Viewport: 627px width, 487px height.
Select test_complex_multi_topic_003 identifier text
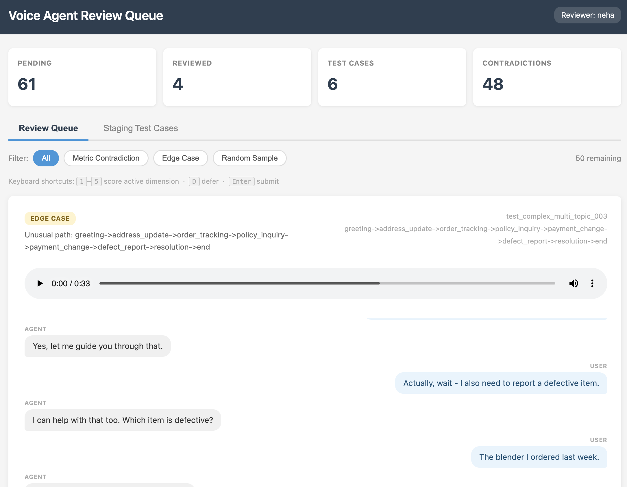pos(556,216)
